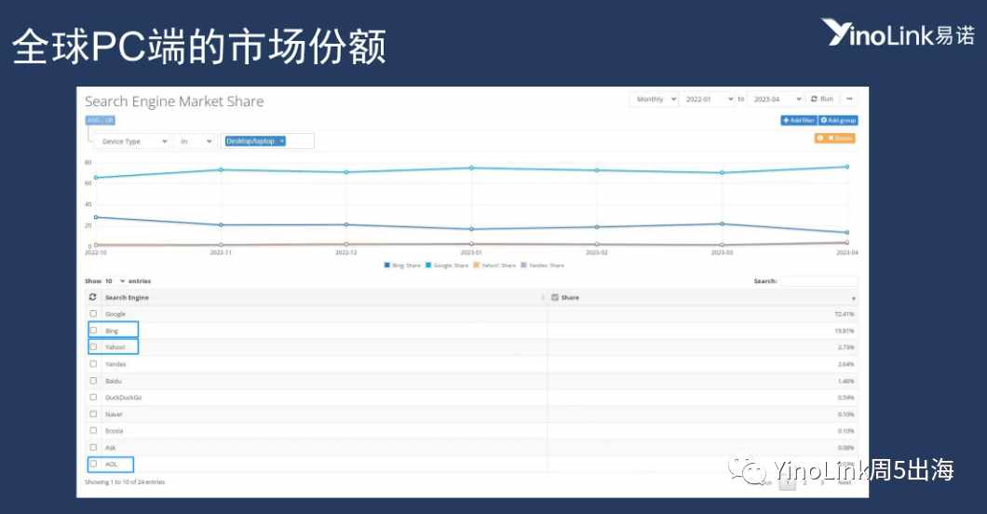Click the Google line point at 2023-04
Screen dimensions: 987x514
tap(846, 167)
